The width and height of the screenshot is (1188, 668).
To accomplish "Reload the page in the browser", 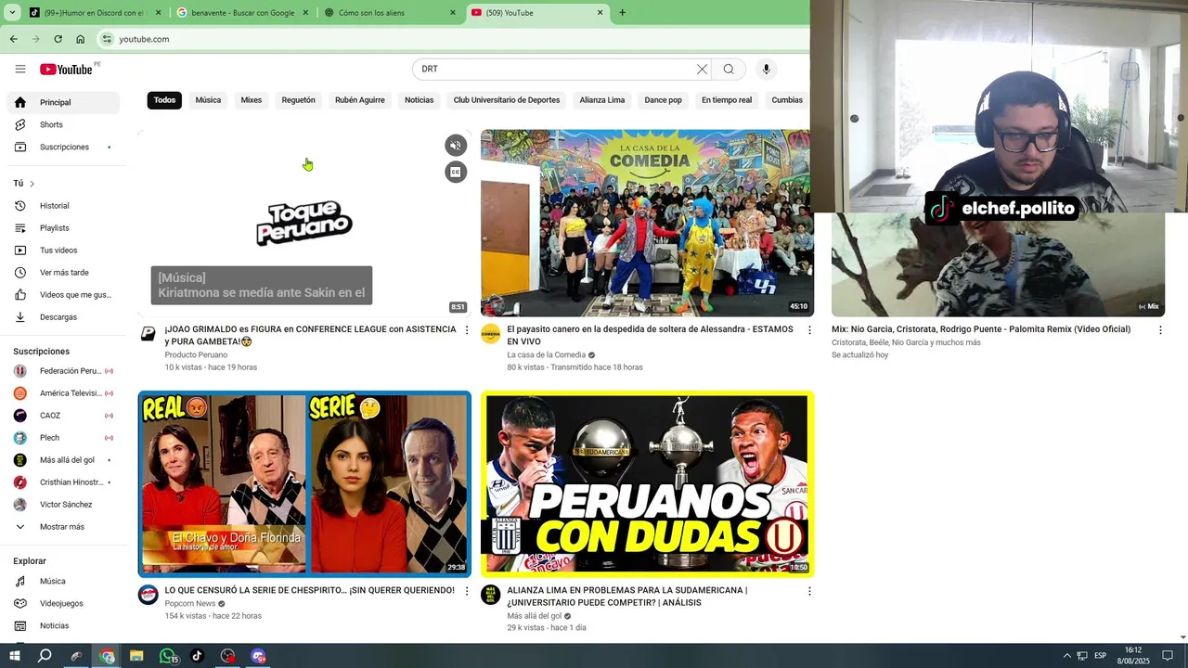I will tap(58, 39).
